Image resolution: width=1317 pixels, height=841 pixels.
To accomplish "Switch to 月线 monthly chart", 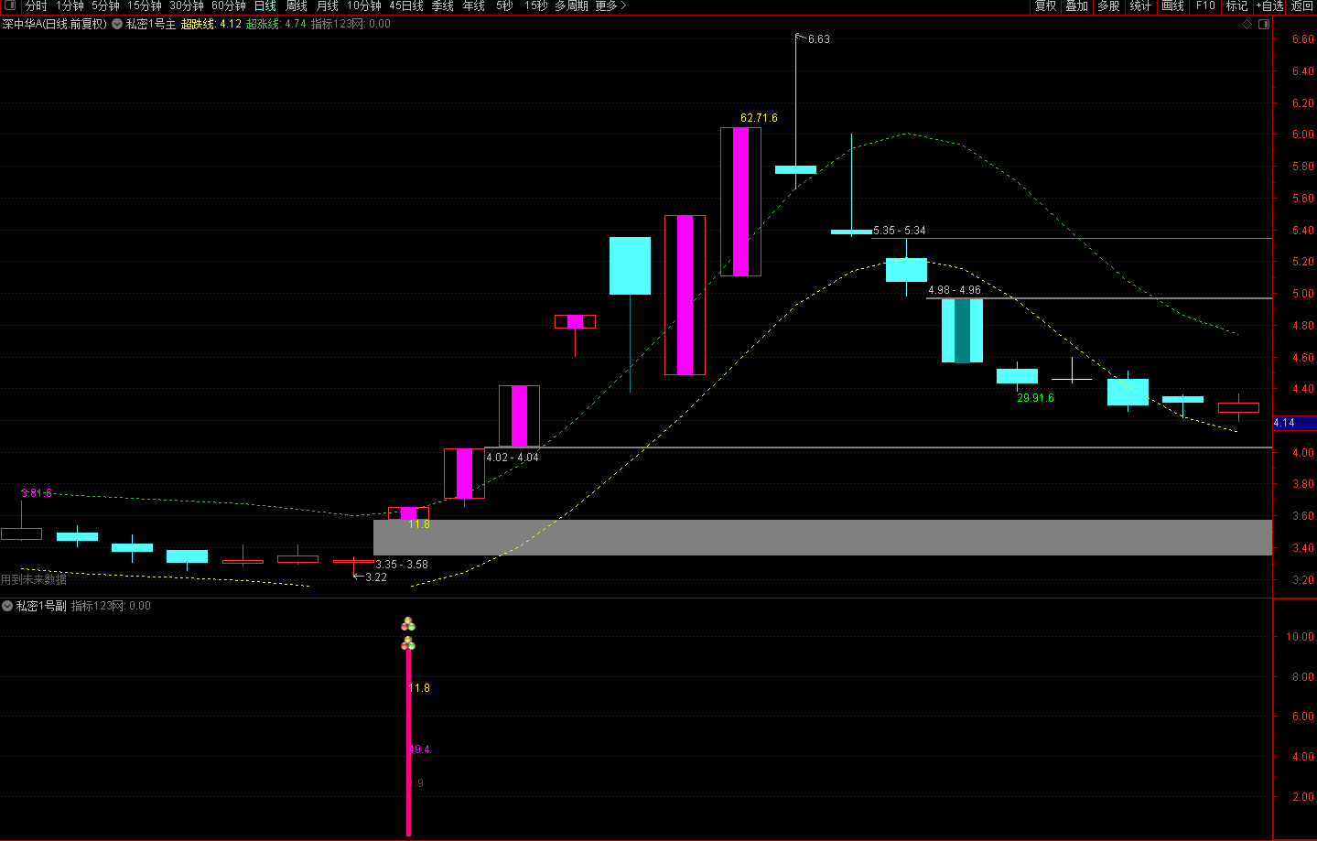I will click(328, 5).
